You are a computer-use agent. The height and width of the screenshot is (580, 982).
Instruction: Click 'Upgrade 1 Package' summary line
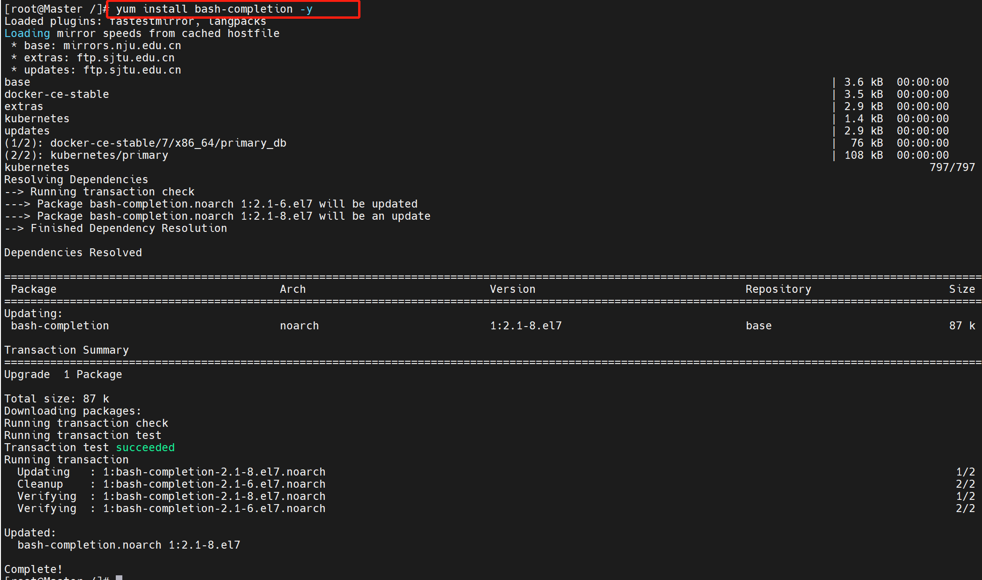(x=63, y=374)
